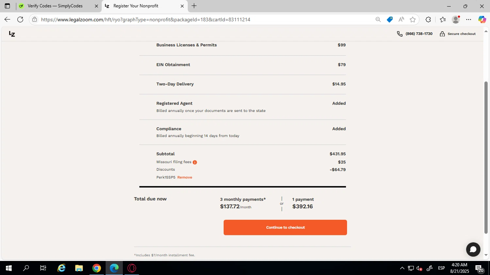Show hidden system tray icons
Image resolution: width=490 pixels, height=275 pixels.
click(x=402, y=268)
